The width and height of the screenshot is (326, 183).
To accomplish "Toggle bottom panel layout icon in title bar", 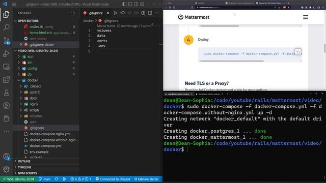I will tap(130, 4).
